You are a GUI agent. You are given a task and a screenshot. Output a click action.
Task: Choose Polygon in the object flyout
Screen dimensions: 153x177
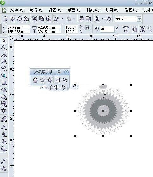click(35, 80)
